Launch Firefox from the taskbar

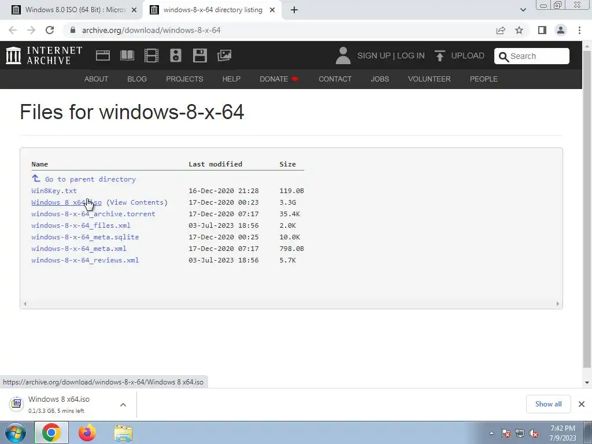click(87, 432)
